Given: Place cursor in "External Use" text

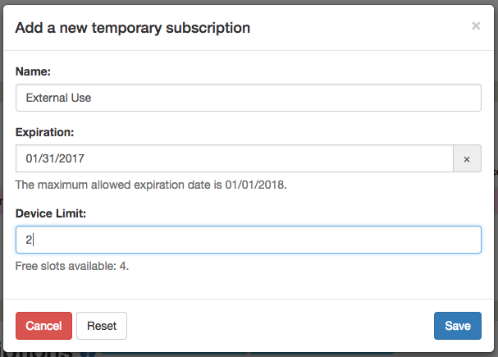Looking at the screenshot, I should (58, 98).
